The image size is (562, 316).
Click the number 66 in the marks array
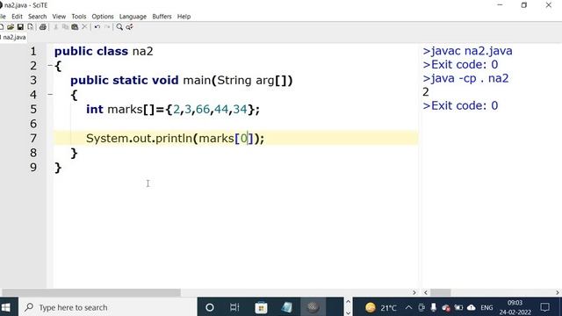pos(203,109)
